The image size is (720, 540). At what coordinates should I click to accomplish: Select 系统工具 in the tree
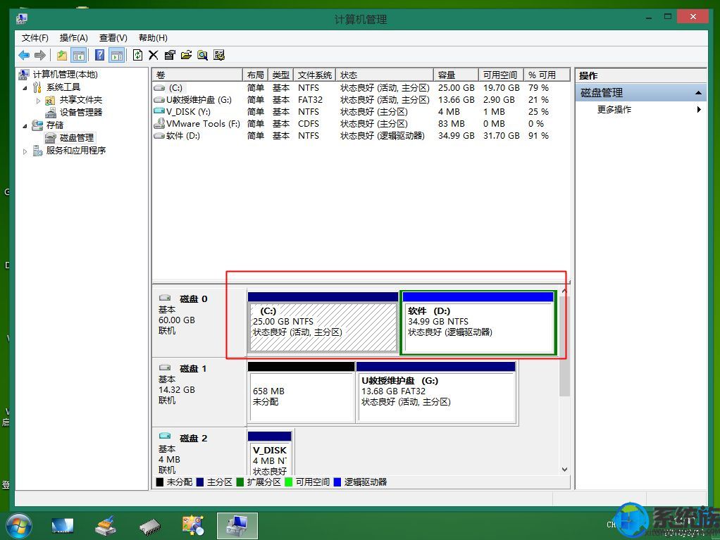coord(63,87)
